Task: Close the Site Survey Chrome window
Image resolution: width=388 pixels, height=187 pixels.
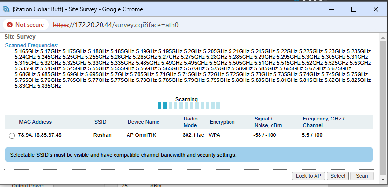Action: pyautogui.click(x=375, y=9)
